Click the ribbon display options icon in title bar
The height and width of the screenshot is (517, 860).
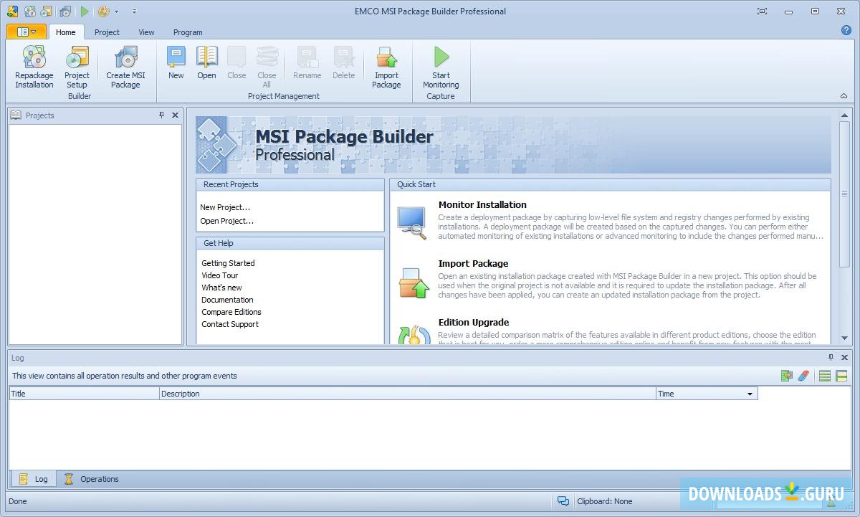[762, 11]
